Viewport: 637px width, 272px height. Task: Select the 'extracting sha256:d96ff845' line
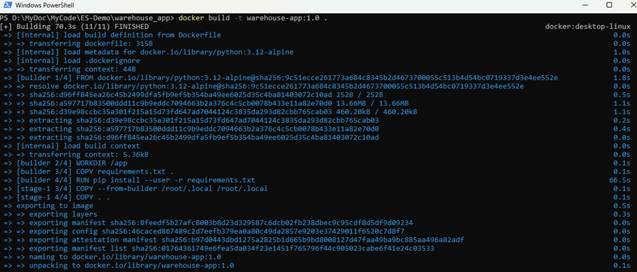point(191,137)
